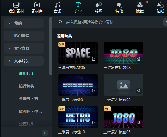Screen dimensions: 167x137
Task: Select the 文字 text tab
Action: click(x=78, y=8)
